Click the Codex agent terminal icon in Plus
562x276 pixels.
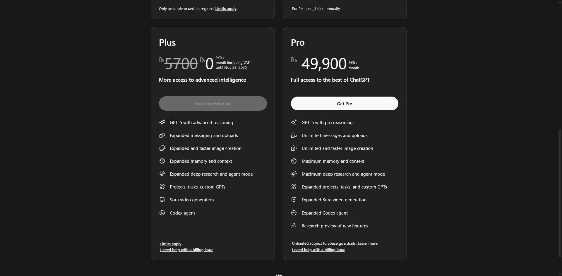[x=162, y=213]
